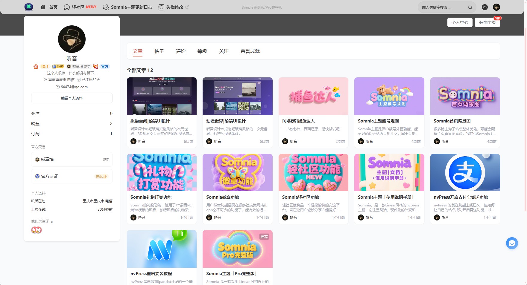This screenshot has height=285, width=527.
Task: Click the large profile avatar of 听音
Action: coord(72,39)
